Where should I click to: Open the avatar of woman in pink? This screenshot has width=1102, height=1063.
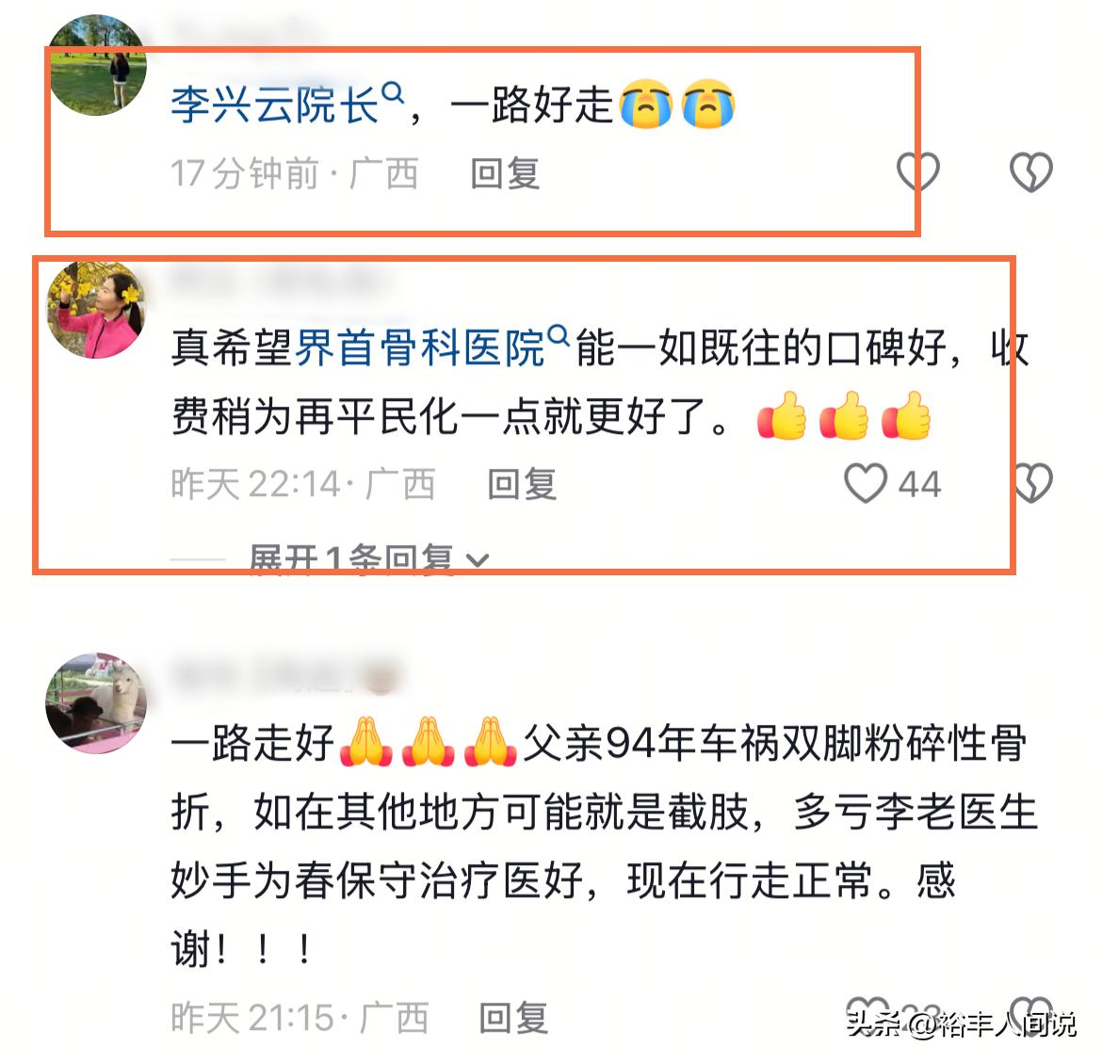tap(95, 309)
